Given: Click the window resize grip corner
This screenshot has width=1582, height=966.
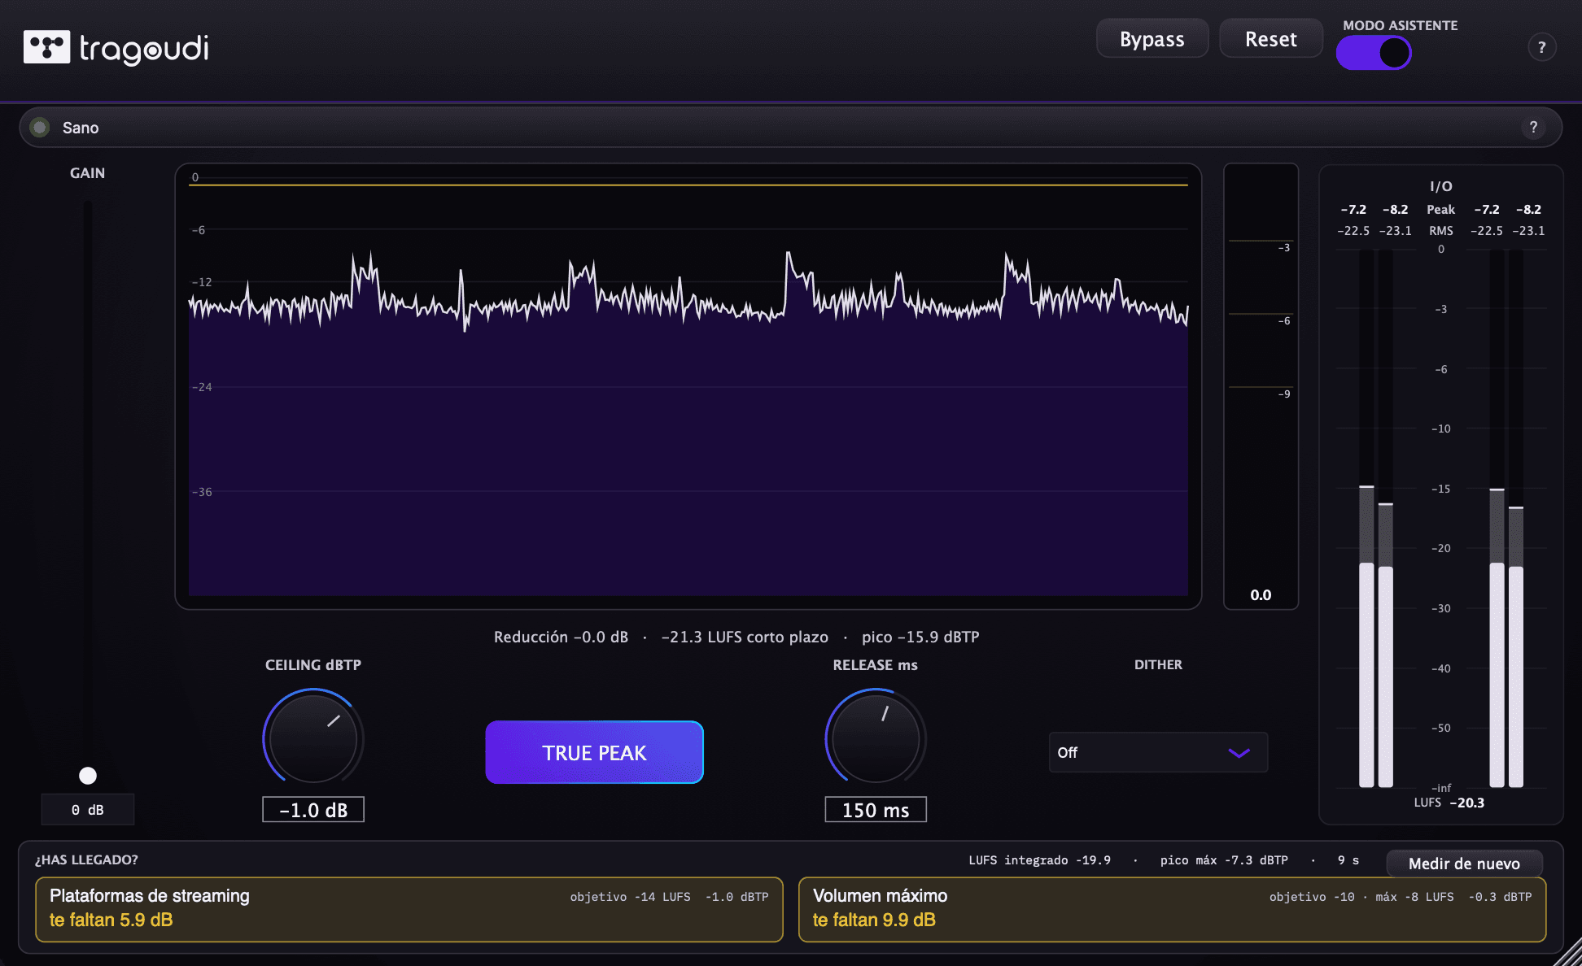Looking at the screenshot, I should (x=1567, y=951).
